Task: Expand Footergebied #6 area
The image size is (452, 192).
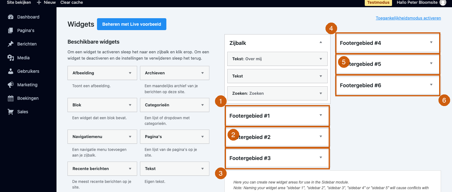Action: [x=431, y=85]
